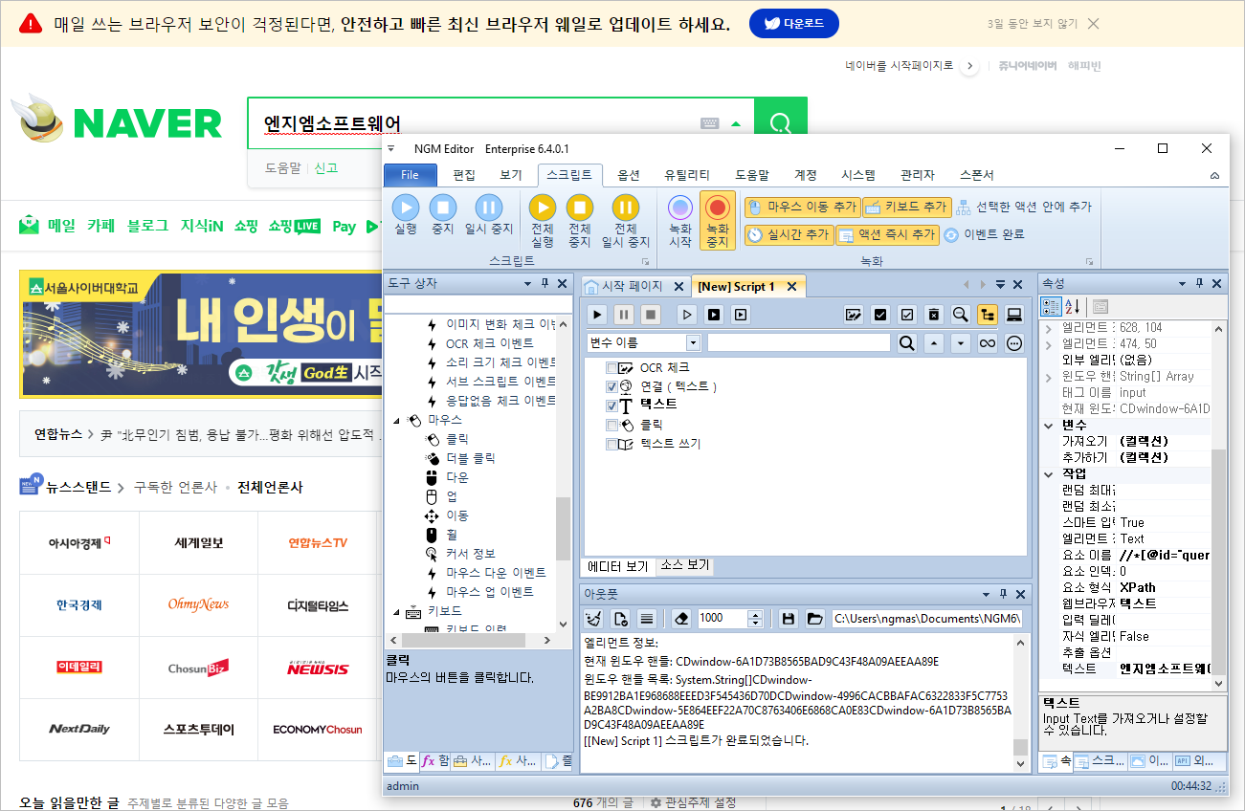The image size is (1245, 811).
Task: Click the open folder icon in 아웃풋
Action: click(x=814, y=618)
